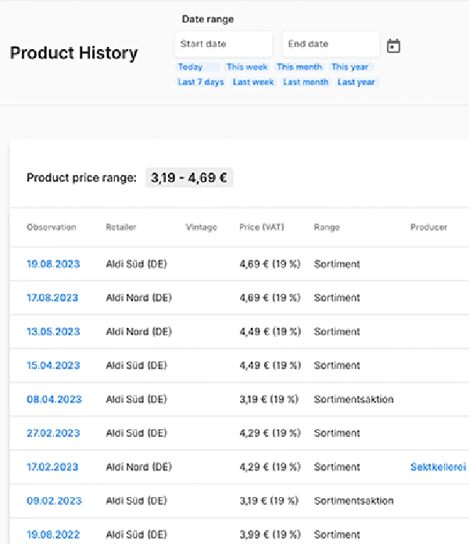
Task: Select the Last 7 days shortcut
Action: 201,82
